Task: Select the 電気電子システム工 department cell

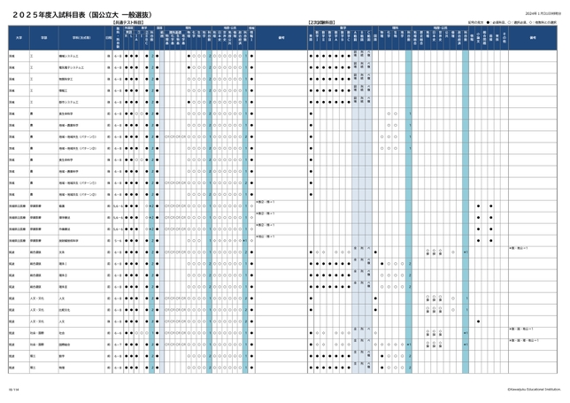Action: click(73, 67)
